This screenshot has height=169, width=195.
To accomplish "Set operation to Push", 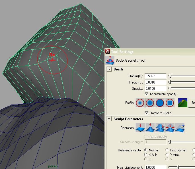I will tap(140, 128).
